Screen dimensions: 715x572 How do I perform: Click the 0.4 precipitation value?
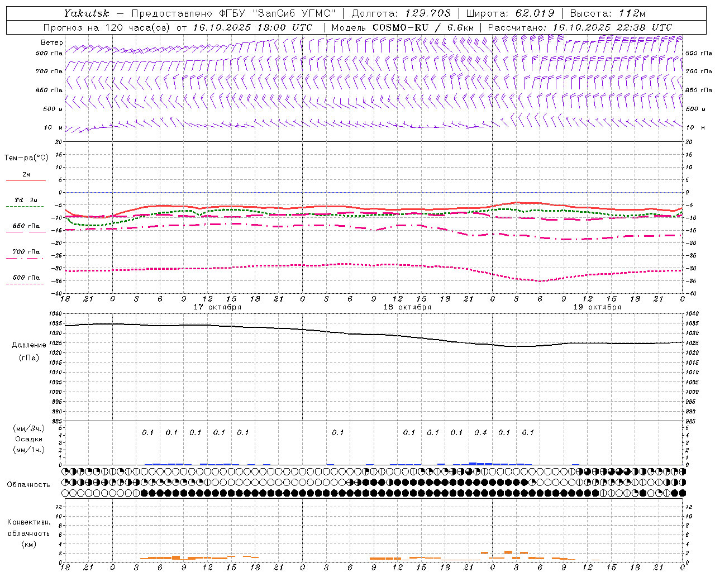(x=480, y=432)
